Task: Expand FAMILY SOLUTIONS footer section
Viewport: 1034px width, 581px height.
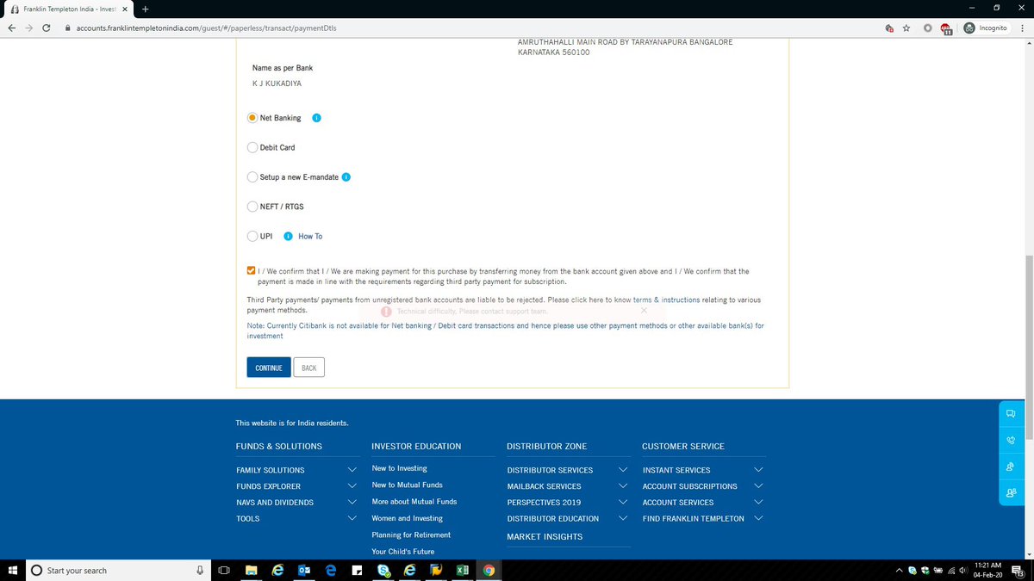Action: [352, 470]
